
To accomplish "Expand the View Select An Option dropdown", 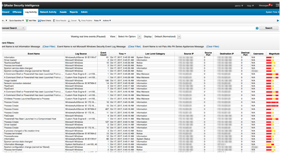I will (x=139, y=37).
